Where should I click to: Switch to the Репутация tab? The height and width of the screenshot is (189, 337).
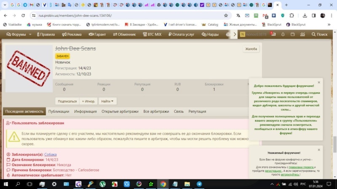coord(197,112)
